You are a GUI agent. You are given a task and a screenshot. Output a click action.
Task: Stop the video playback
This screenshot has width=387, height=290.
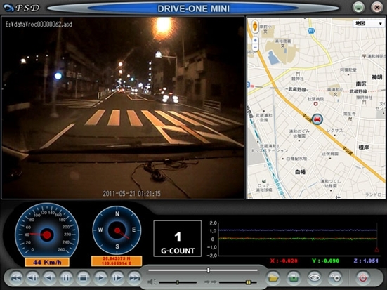click(x=83, y=278)
